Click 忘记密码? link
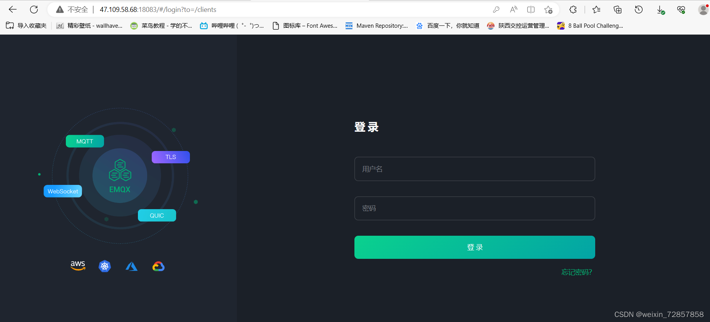Image resolution: width=710 pixels, height=322 pixels. [x=577, y=272]
